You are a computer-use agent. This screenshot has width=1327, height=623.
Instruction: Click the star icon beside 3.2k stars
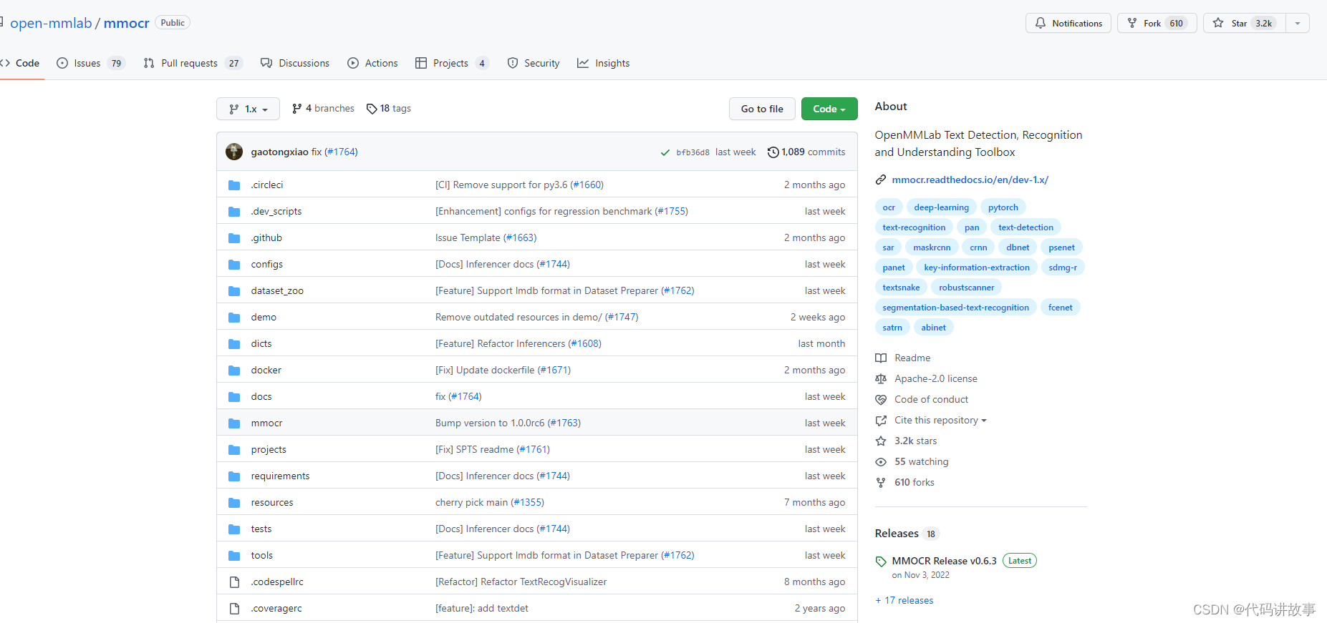click(881, 441)
